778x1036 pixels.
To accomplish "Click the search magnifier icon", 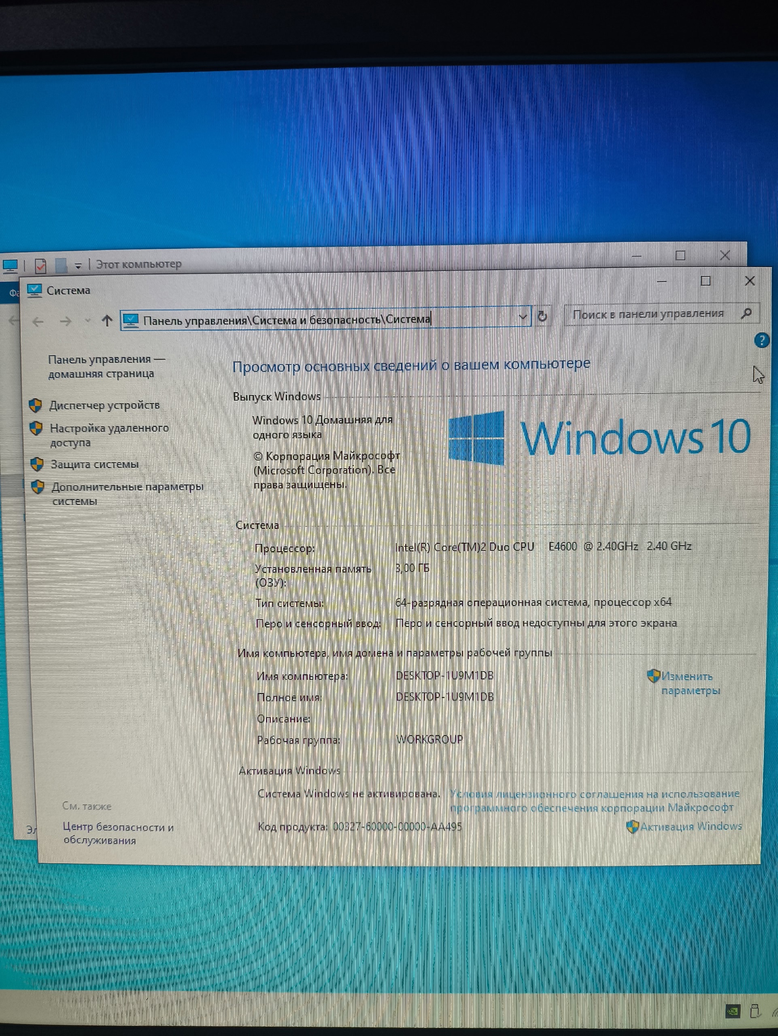I will click(x=746, y=313).
